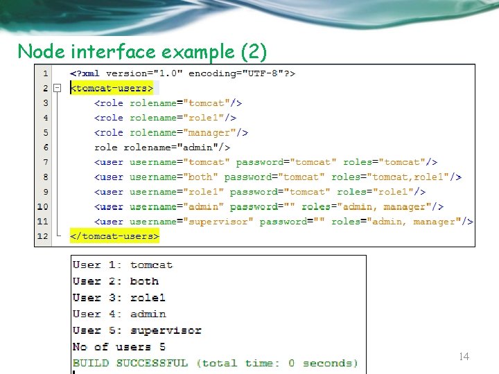Viewport: 499px width, 374px height.
Task: Click line number 6 in the gutter
Action: [x=45, y=148]
